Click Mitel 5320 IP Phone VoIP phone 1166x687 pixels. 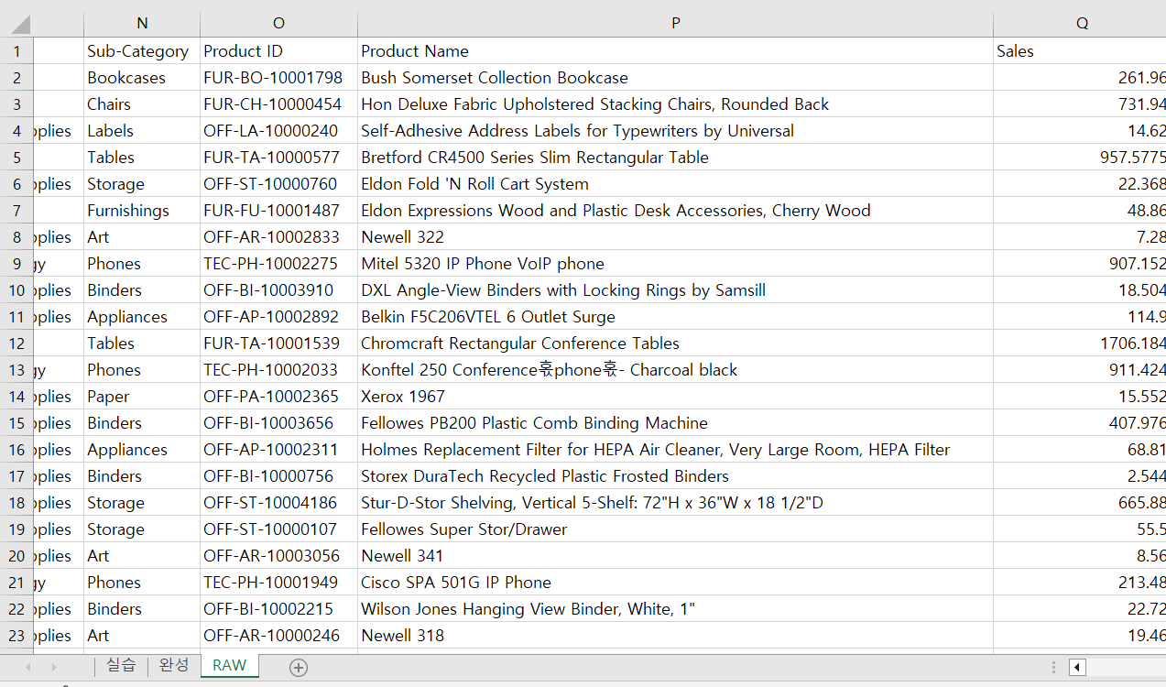676,264
